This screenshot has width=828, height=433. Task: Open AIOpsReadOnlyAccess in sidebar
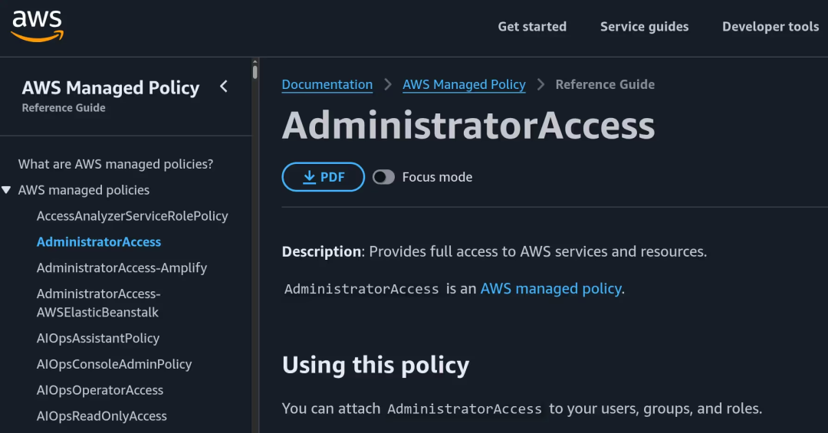[x=101, y=416]
